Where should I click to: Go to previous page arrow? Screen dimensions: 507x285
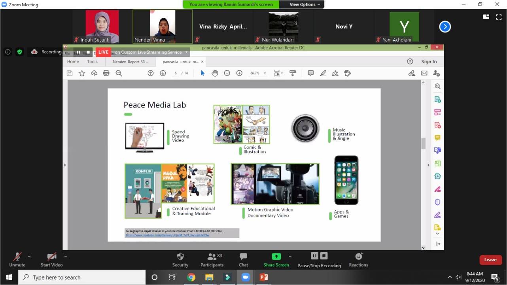point(150,73)
